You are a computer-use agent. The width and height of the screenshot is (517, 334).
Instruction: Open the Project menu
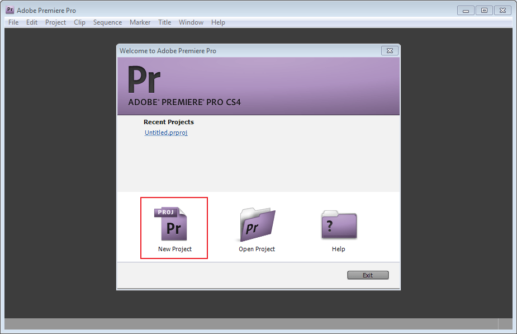click(55, 22)
